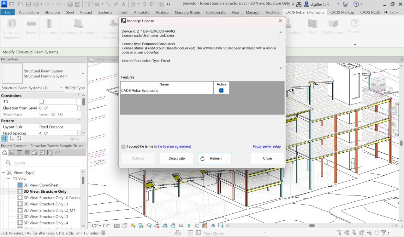Click the Support icon in CADS ribbon

pyautogui.click(x=355, y=26)
